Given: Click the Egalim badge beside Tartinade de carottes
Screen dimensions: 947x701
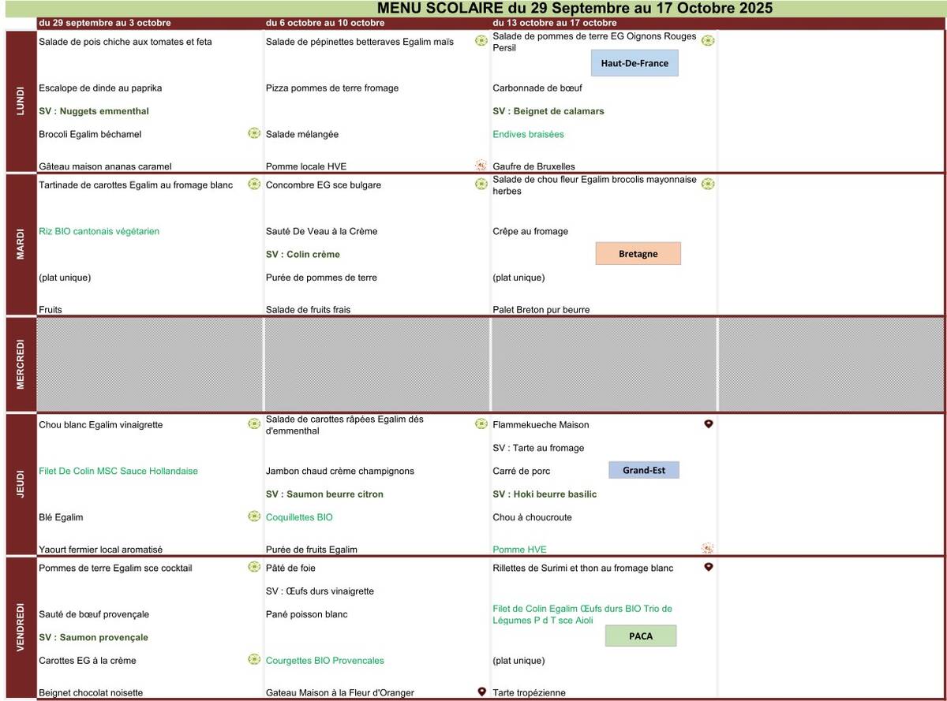Looking at the screenshot, I should (254, 185).
